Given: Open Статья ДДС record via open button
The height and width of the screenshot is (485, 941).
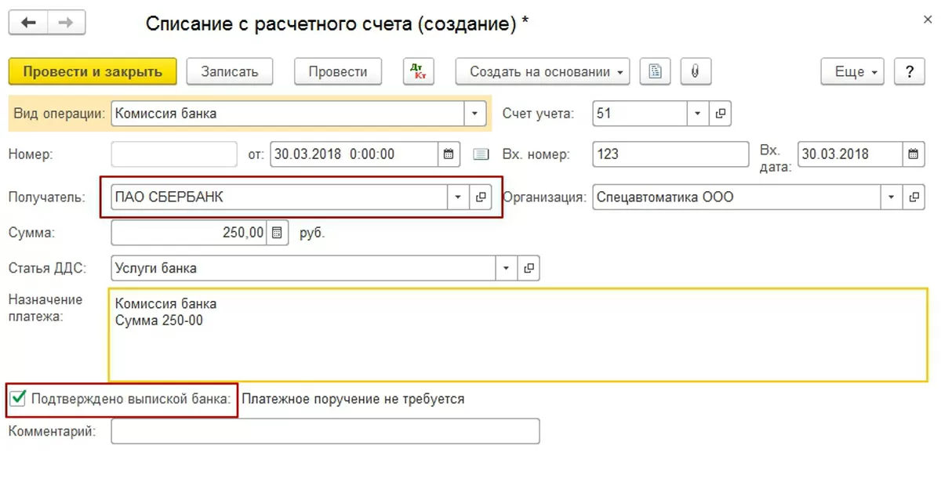Looking at the screenshot, I should tap(529, 268).
